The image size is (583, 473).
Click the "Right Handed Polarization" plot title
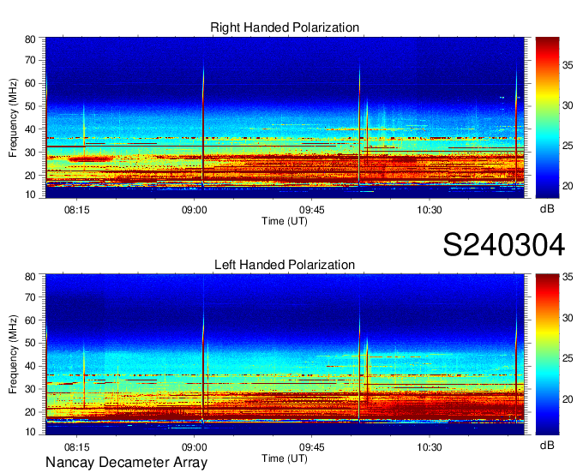(285, 27)
